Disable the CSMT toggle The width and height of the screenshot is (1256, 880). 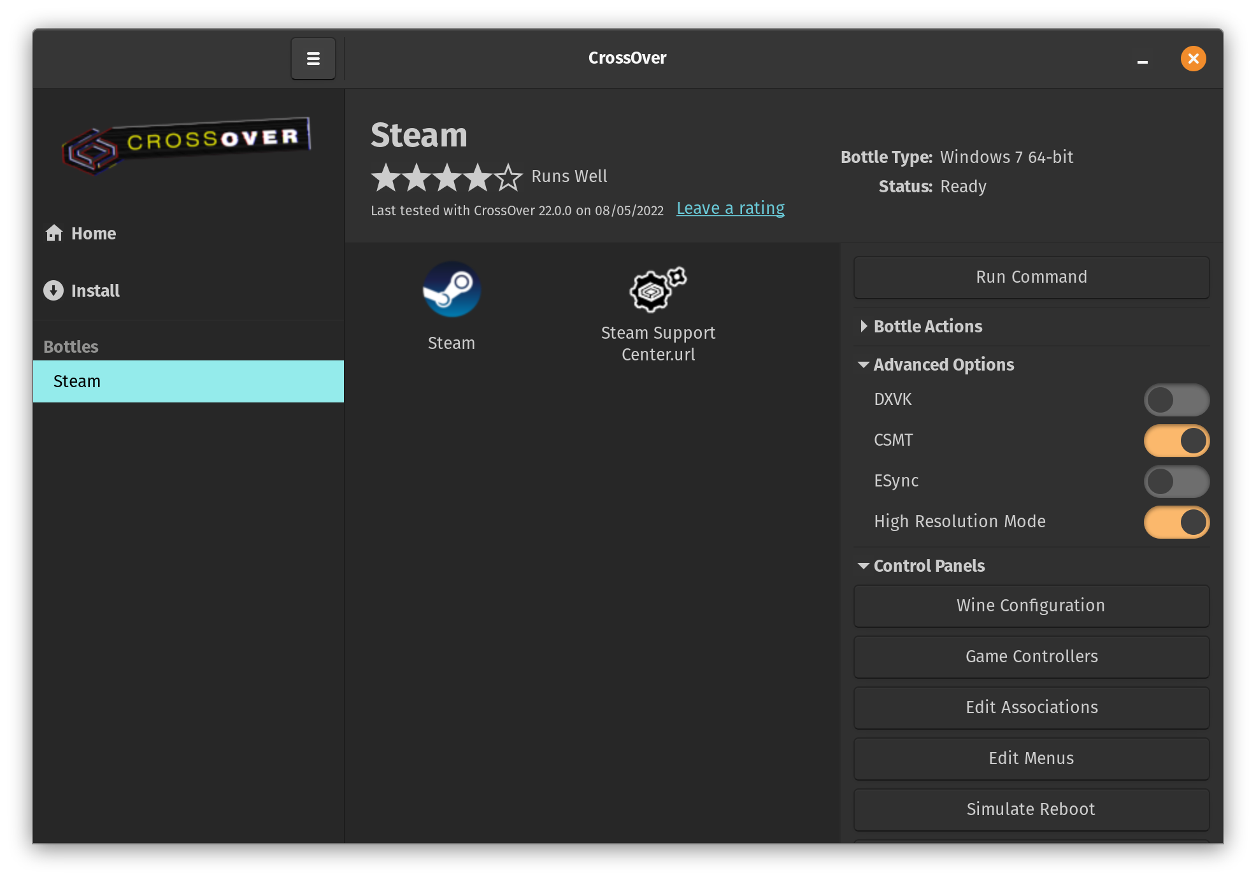pyautogui.click(x=1177, y=440)
